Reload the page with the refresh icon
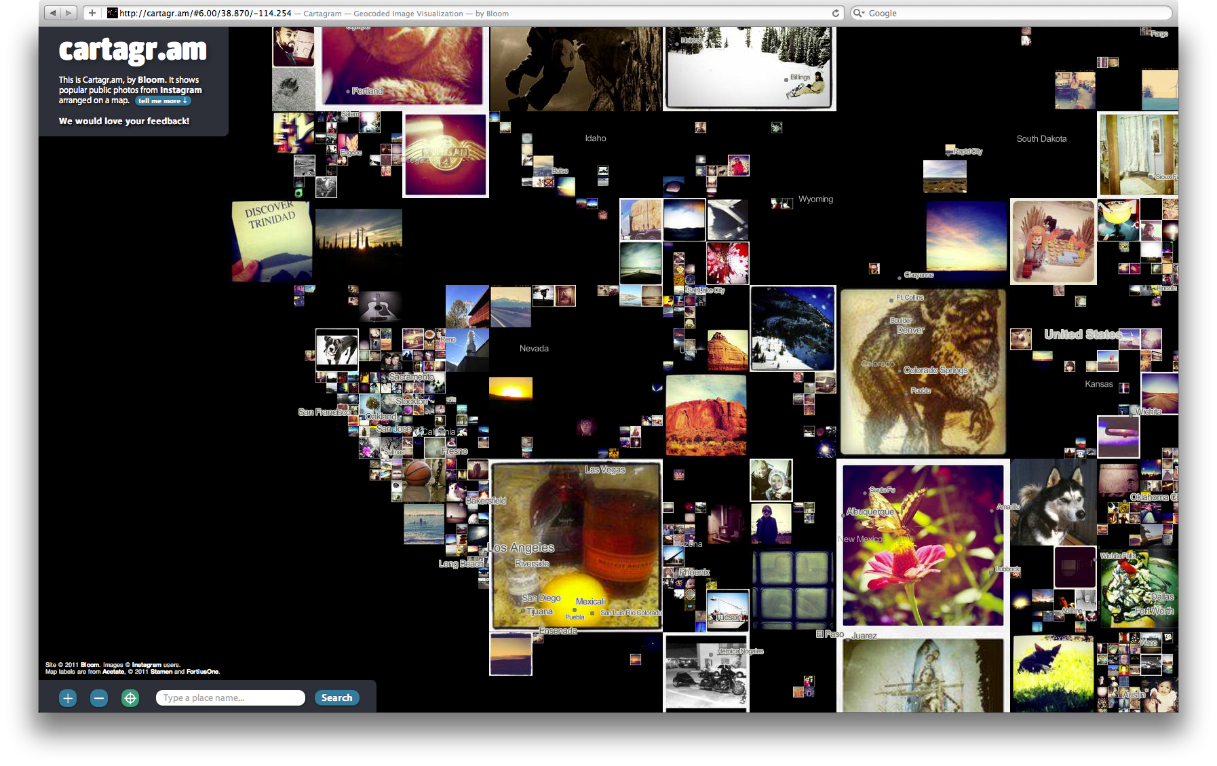The width and height of the screenshot is (1217, 766). click(x=835, y=13)
